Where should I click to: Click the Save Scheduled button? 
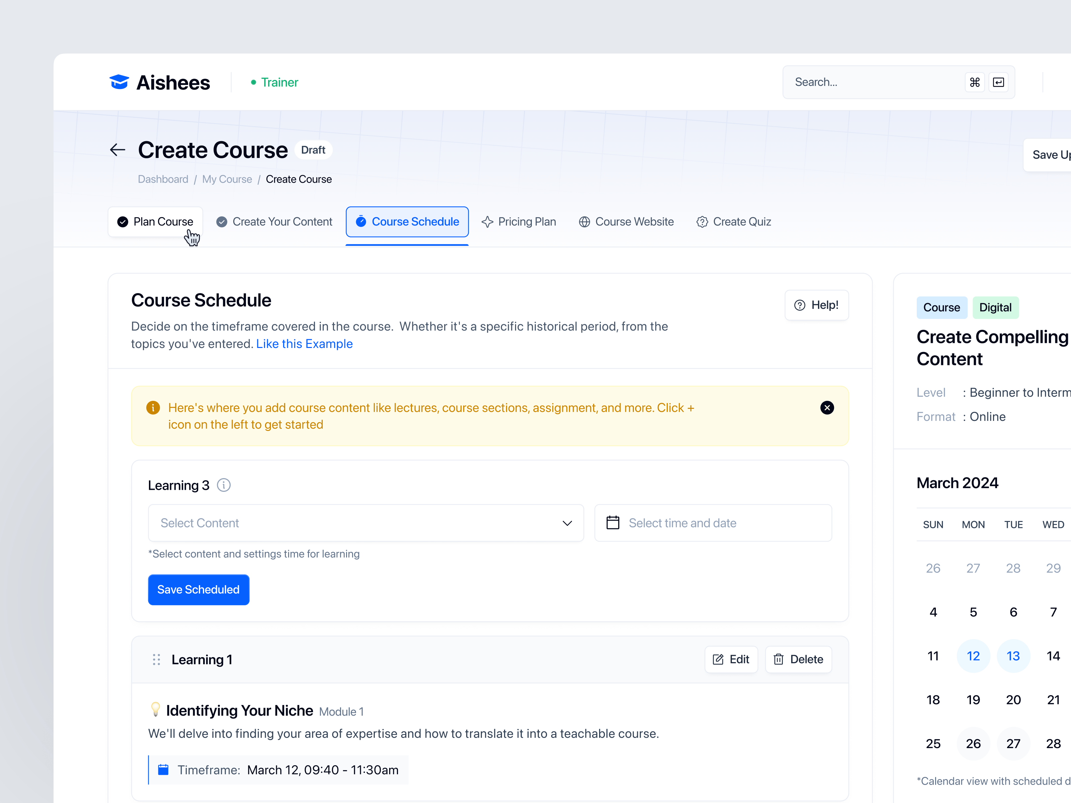198,590
